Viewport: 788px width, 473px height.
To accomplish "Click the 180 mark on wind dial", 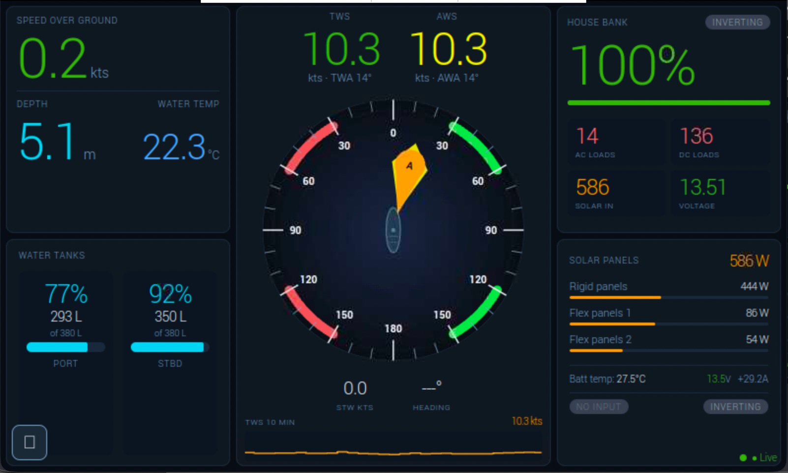I will click(393, 328).
